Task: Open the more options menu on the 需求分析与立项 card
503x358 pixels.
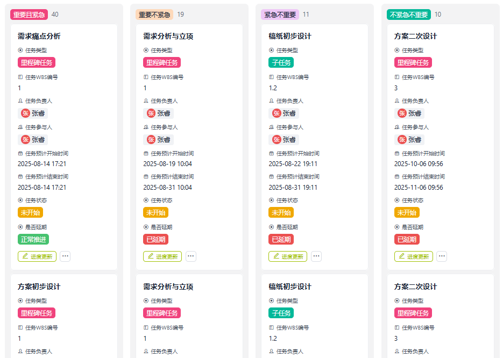Action: click(191, 256)
